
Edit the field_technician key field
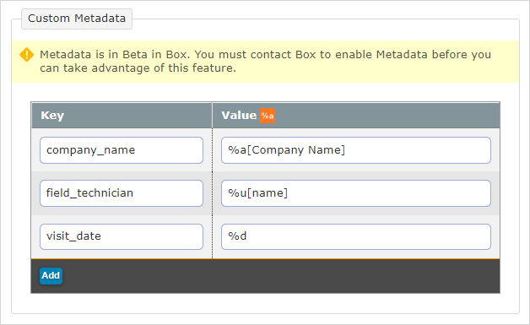pyautogui.click(x=122, y=193)
